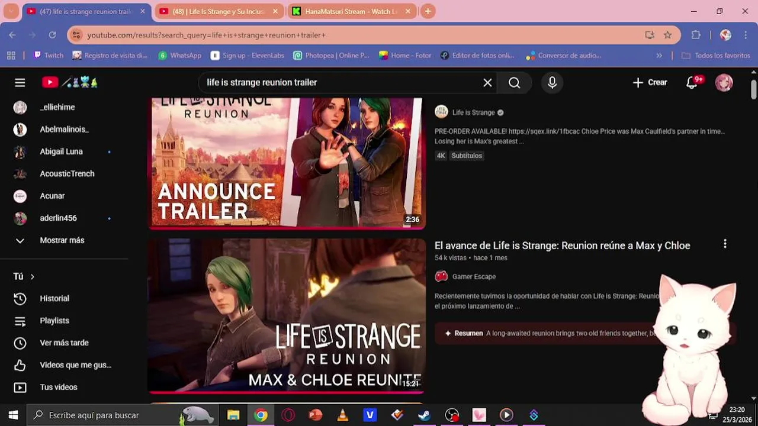Play the Announce Trailer thumbnail
Screen dimensions: 758x426
(287, 163)
